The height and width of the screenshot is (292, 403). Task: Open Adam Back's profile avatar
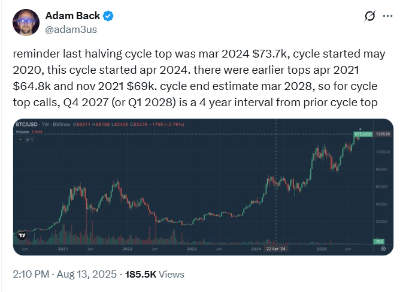26,23
